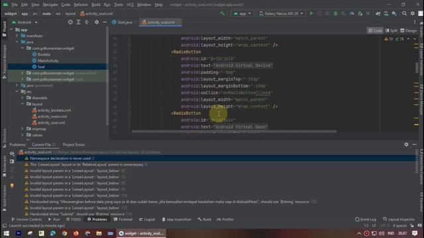Open the App Inspection tool window
This screenshot has height=238, width=424.
(177, 219)
